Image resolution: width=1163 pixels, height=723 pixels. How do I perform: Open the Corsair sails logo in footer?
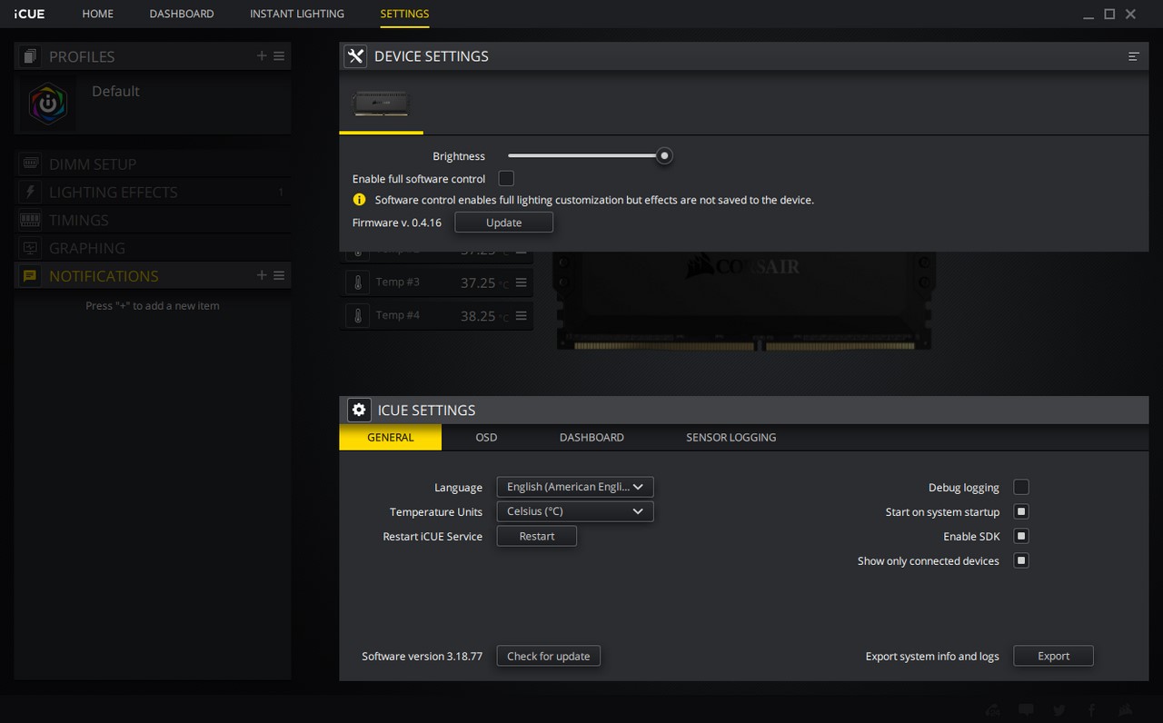pos(1125,710)
